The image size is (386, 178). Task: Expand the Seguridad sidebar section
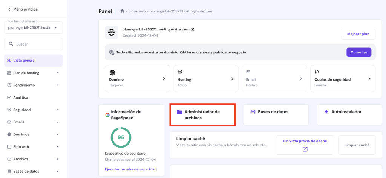coord(33,110)
